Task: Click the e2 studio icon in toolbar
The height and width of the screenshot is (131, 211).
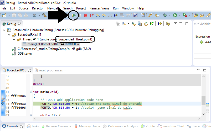Action: pos(135,15)
